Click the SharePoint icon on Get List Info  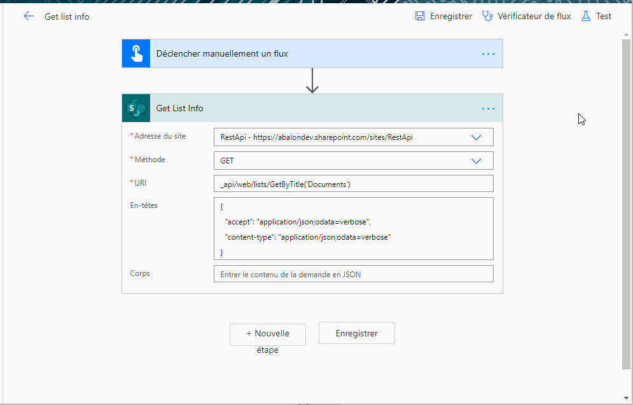tap(136, 108)
